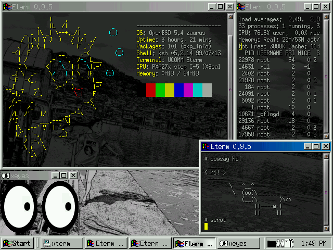This screenshot has height=250, width=333.
Task: Click the 'Memory: 0MiB / 64MiB' line
Action: [x=168, y=73]
